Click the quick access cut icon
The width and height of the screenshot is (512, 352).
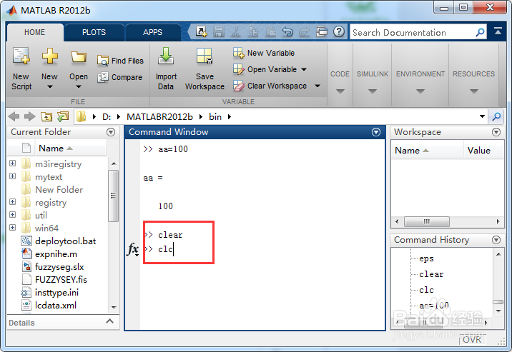[x=236, y=32]
